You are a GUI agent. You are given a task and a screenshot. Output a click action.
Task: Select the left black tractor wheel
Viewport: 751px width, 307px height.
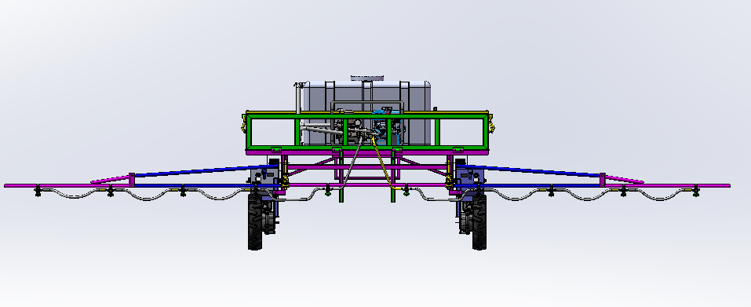coord(255,221)
